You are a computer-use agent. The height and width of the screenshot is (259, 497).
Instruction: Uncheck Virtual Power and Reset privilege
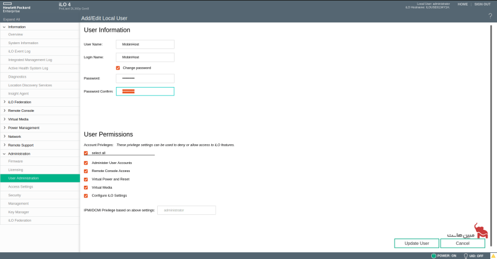(86, 179)
